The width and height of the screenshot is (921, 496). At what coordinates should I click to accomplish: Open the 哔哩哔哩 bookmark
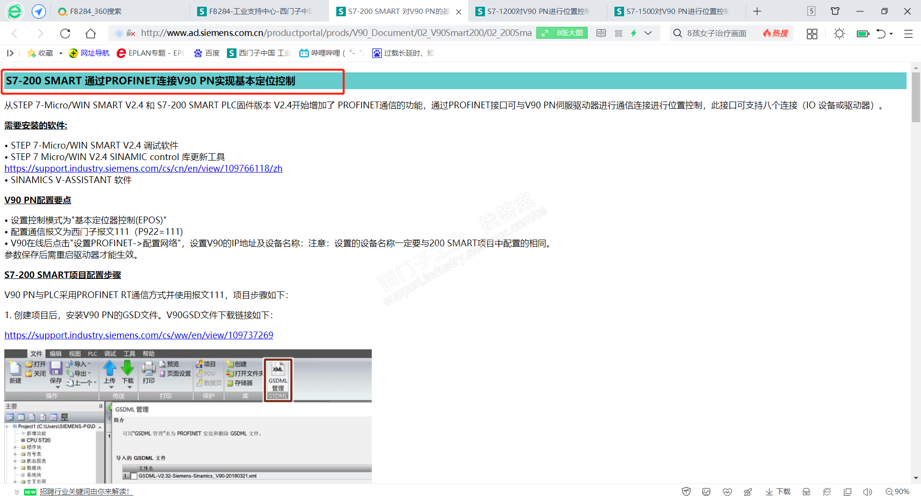pyautogui.click(x=331, y=53)
